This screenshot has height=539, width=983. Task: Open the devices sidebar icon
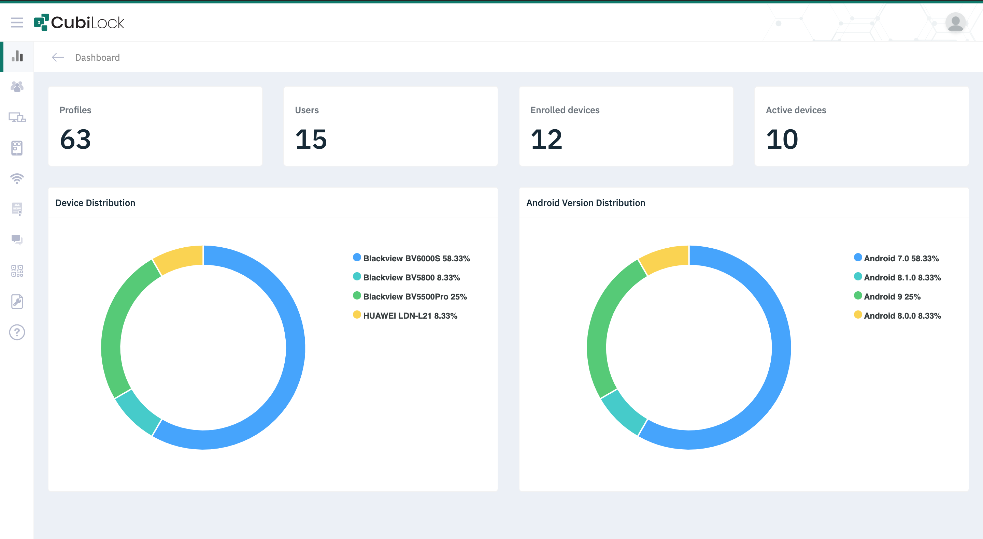tap(17, 117)
